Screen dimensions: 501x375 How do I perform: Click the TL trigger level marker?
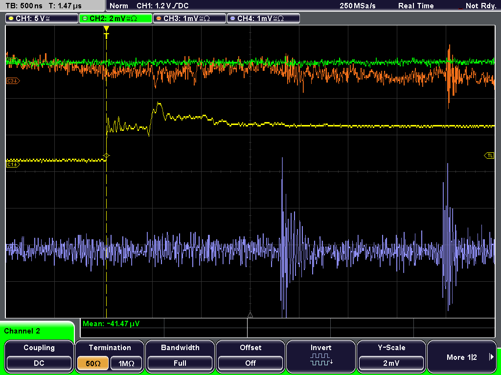pyautogui.click(x=489, y=156)
